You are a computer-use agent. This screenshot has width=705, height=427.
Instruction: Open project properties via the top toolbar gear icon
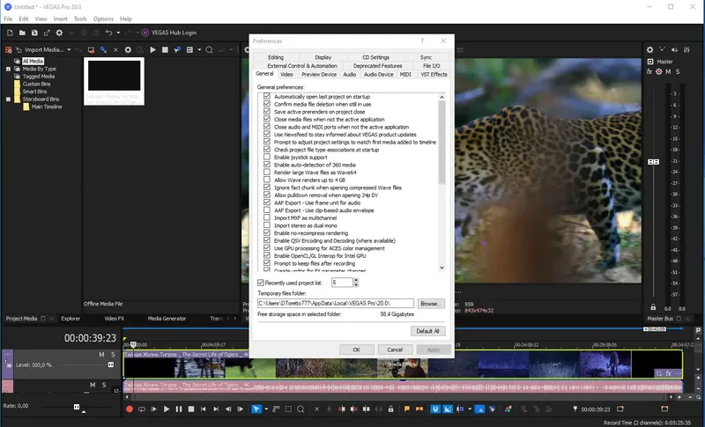(59, 33)
